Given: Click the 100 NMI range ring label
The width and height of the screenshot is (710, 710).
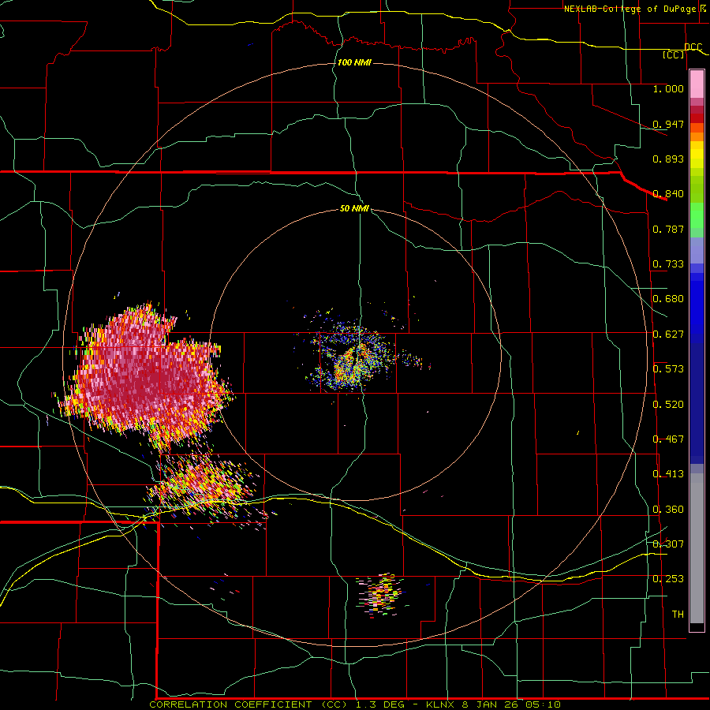Looking at the screenshot, I should 354,62.
